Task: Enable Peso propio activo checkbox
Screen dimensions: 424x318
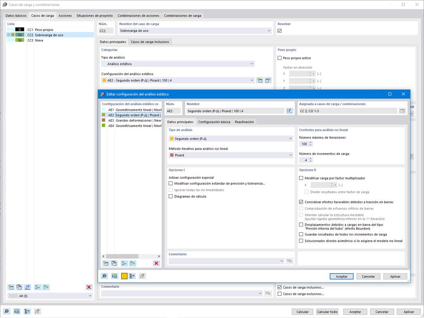Action: (279, 58)
